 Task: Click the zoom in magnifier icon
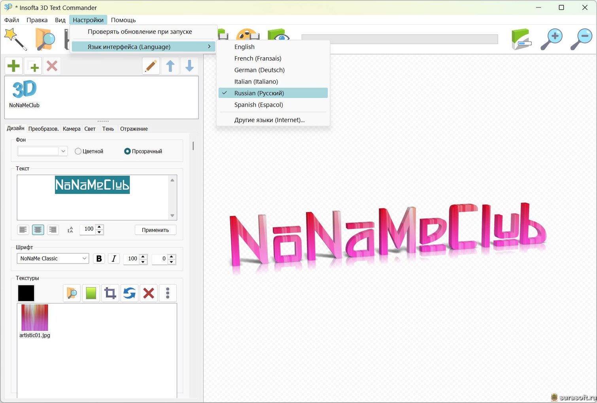[x=551, y=40]
